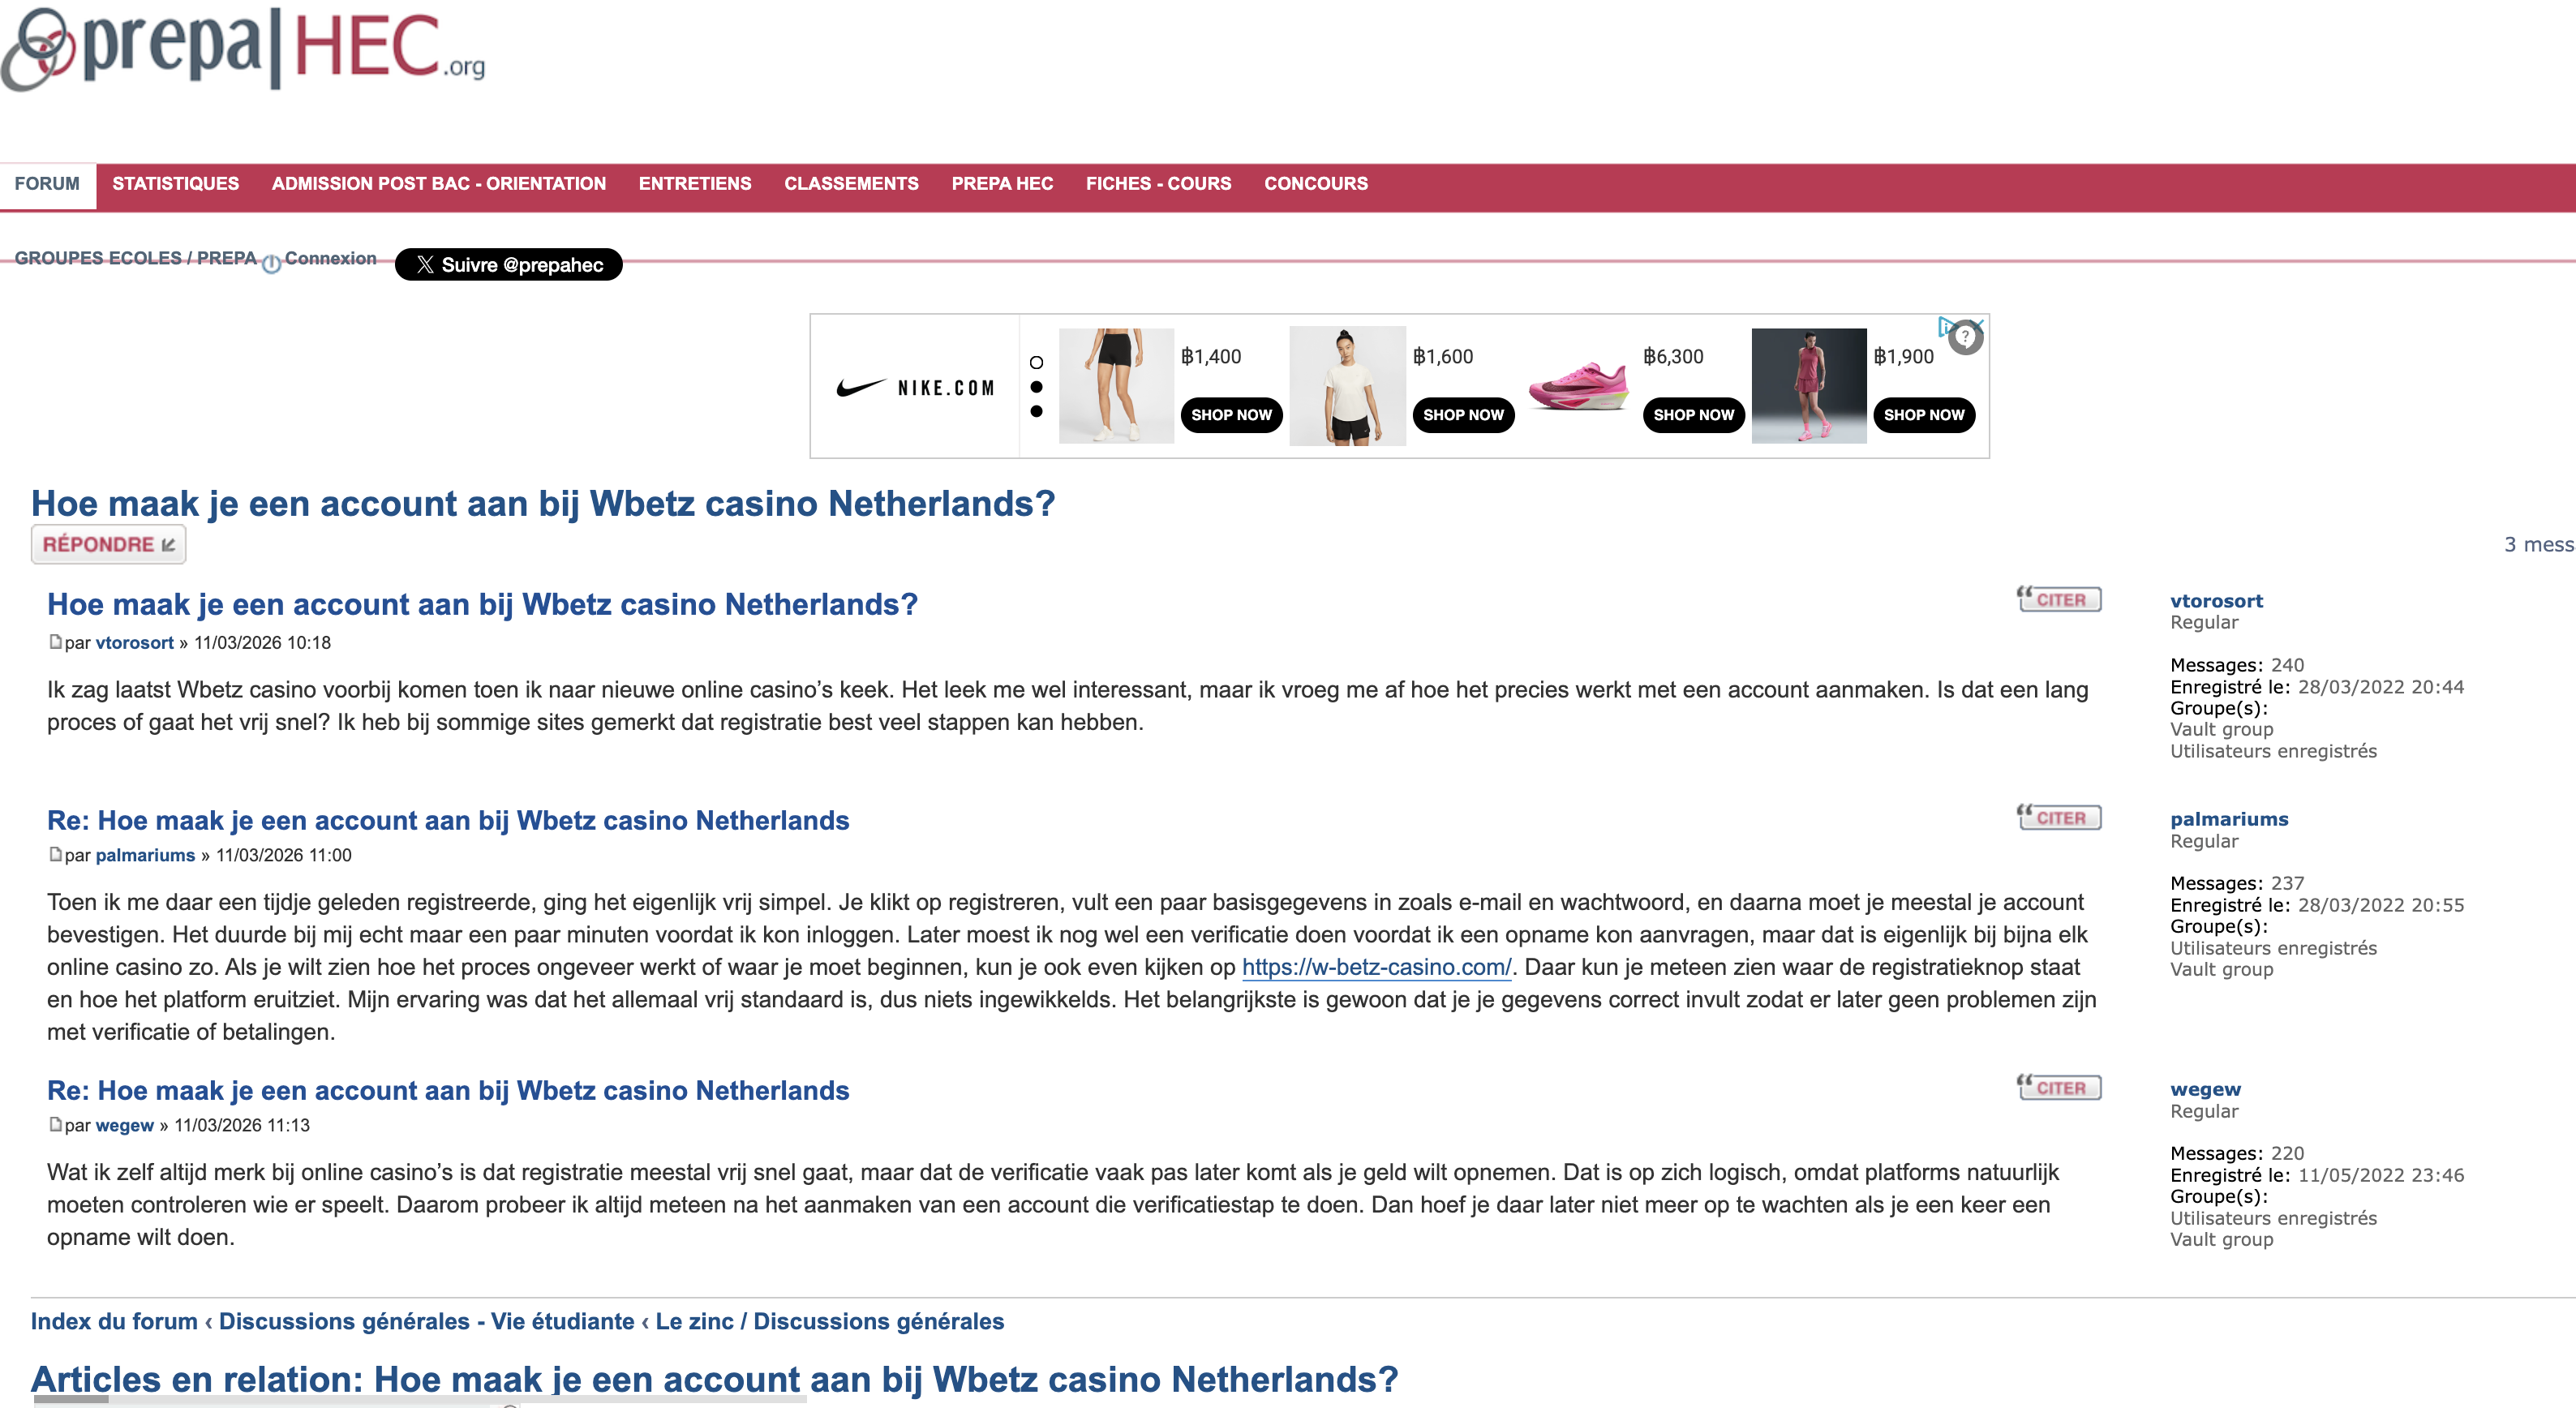Image resolution: width=2576 pixels, height=1408 pixels.
Task: Open GROUPES ECOLES / PREPA link
Action: [x=136, y=258]
